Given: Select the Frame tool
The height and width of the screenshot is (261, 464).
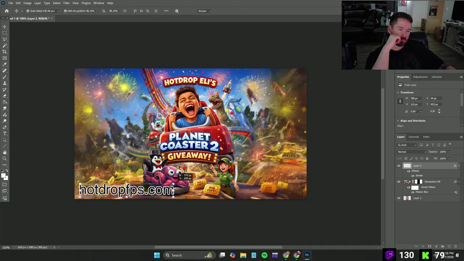Looking at the screenshot, I should tap(5, 58).
